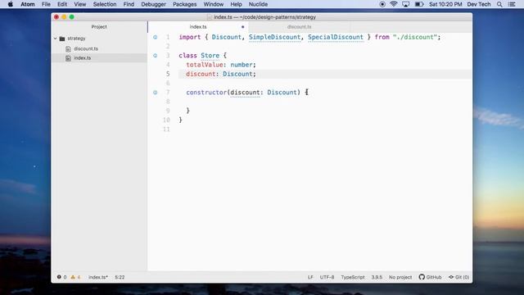Click gutter marker on line 1
The width and height of the screenshot is (524, 295).
pyautogui.click(x=155, y=37)
